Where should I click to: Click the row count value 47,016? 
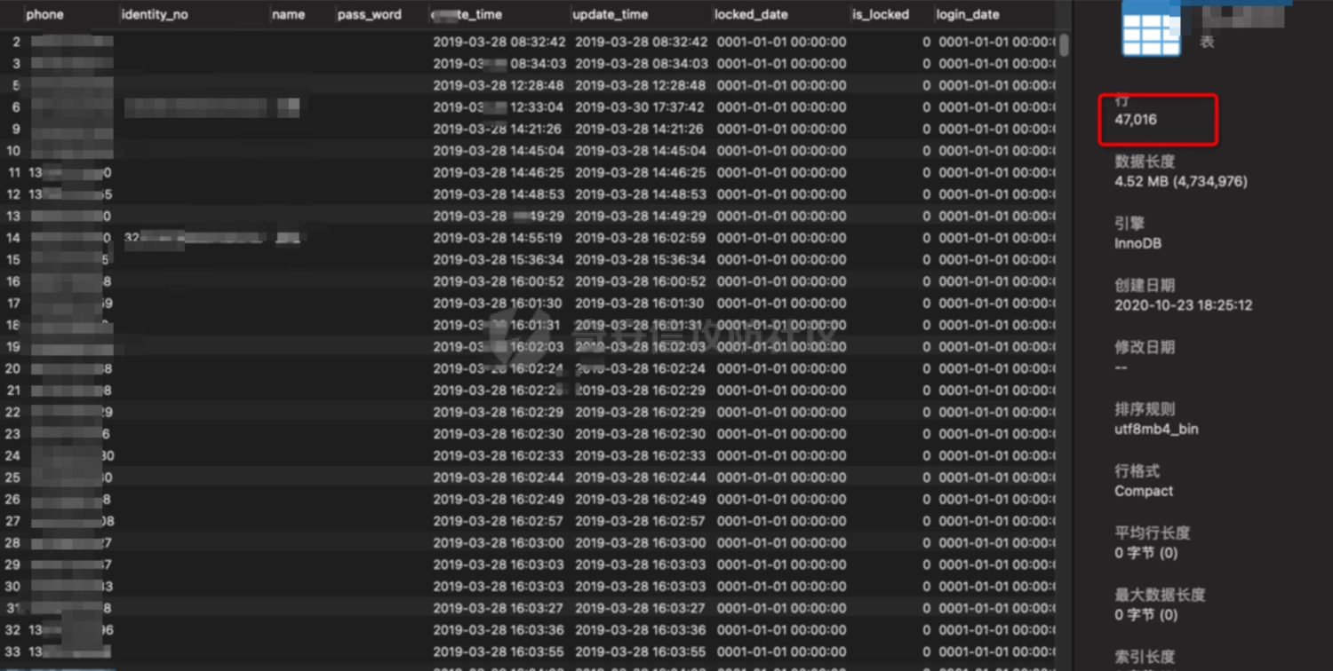point(1136,119)
